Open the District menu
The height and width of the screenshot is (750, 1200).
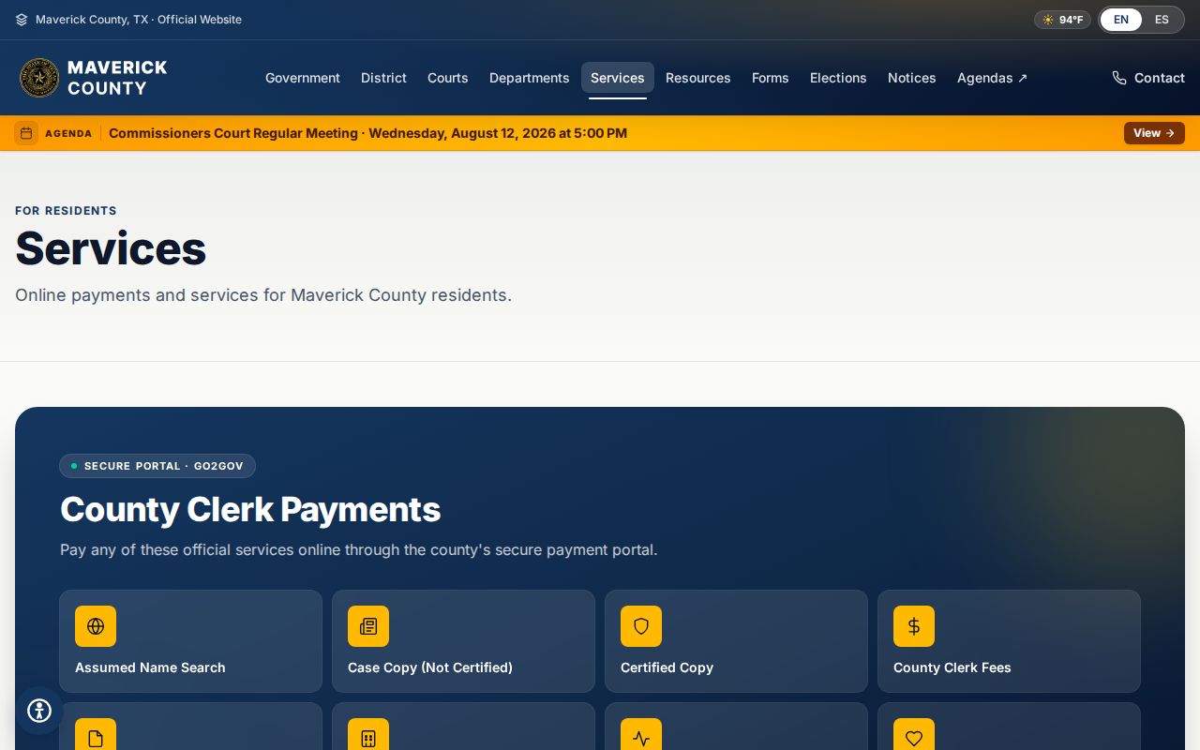pos(383,78)
